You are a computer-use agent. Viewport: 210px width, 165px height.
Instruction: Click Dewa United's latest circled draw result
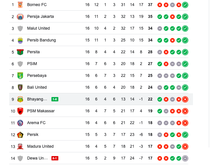tap(185, 158)
